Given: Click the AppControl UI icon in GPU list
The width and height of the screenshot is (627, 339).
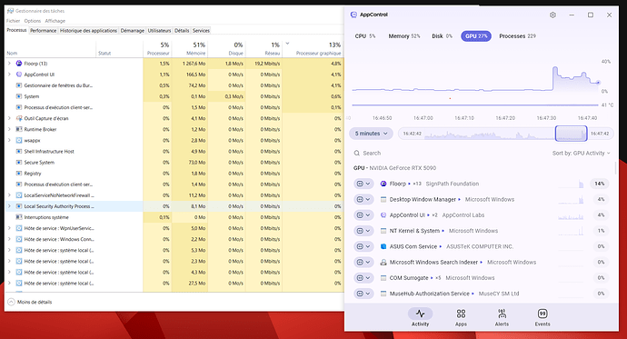Looking at the screenshot, I should point(383,215).
